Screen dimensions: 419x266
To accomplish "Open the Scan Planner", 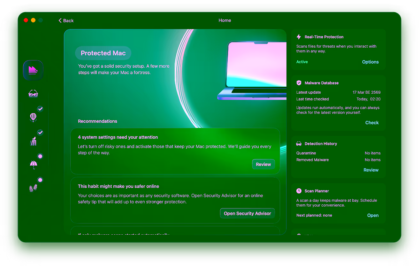I will 373,215.
